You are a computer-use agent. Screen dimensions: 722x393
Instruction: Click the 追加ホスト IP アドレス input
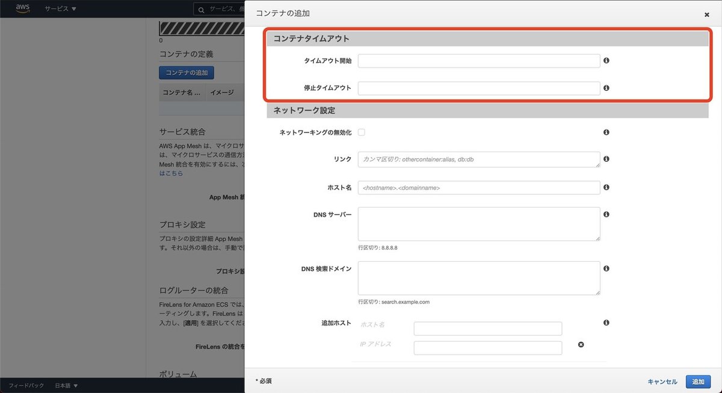[x=488, y=348]
